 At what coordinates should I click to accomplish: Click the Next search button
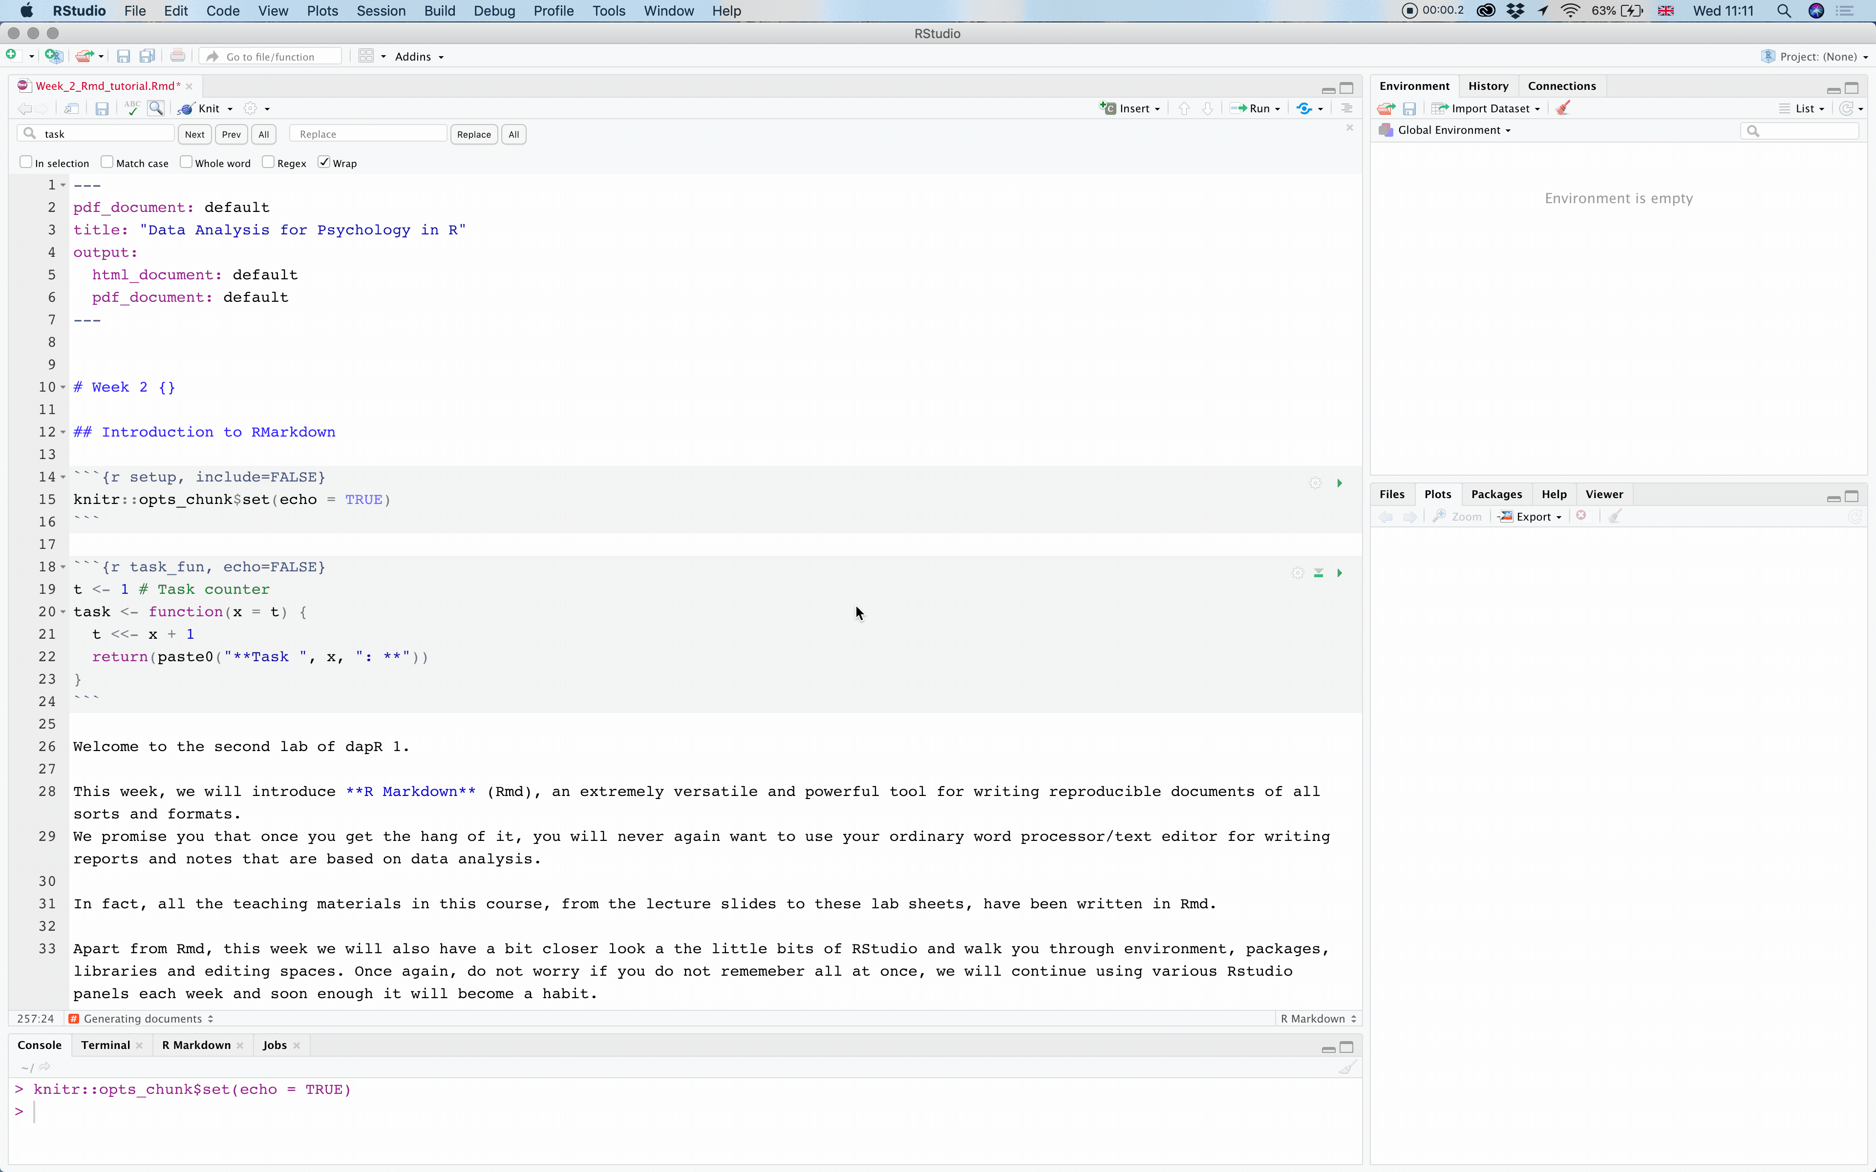click(x=194, y=134)
